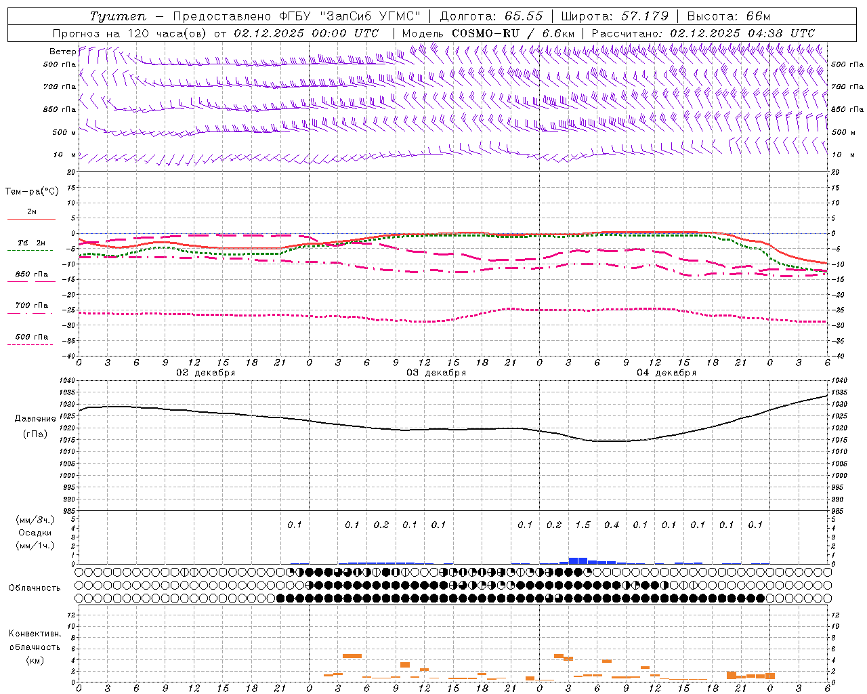Click the "(гПа)" unit under Давление
Screen dimensions: 867x694
click(35, 434)
